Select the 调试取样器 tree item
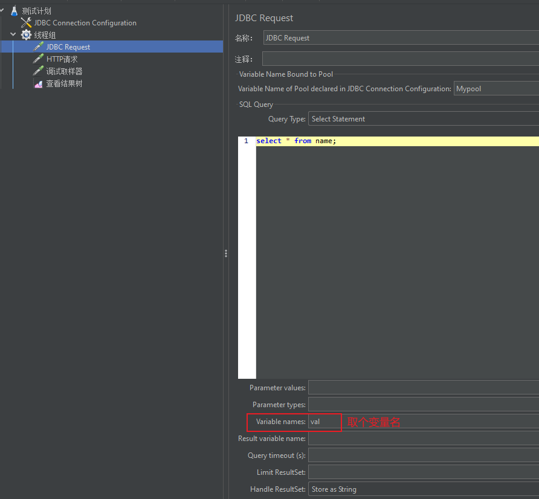This screenshot has width=539, height=499. pyautogui.click(x=64, y=71)
